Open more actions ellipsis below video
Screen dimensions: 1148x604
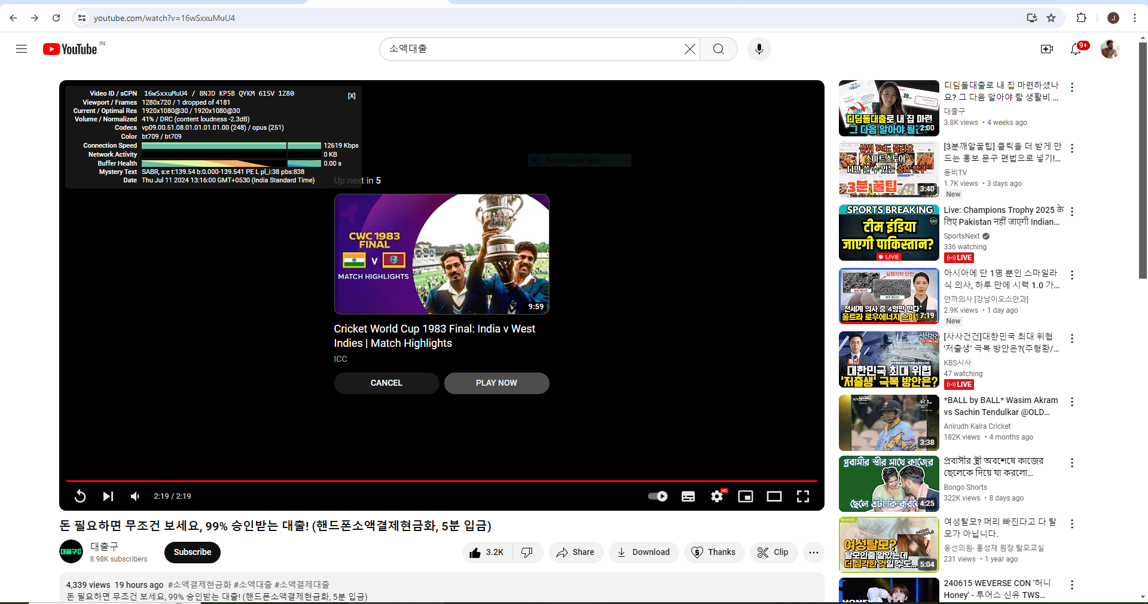[x=814, y=553]
